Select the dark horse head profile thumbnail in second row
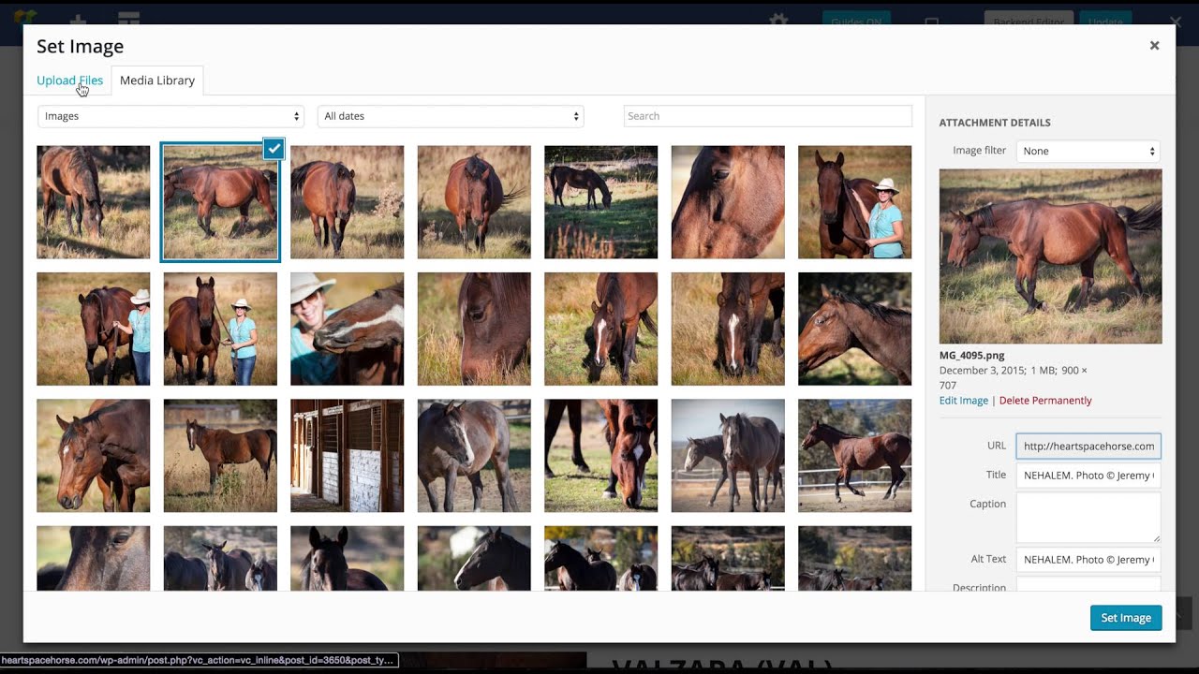 pyautogui.click(x=854, y=329)
